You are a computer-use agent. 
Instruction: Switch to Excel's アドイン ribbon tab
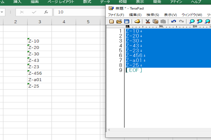(176, 2)
